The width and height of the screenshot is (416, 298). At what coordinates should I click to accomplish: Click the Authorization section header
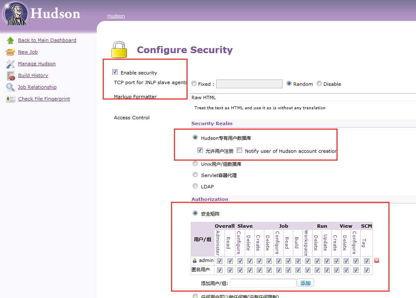210,199
